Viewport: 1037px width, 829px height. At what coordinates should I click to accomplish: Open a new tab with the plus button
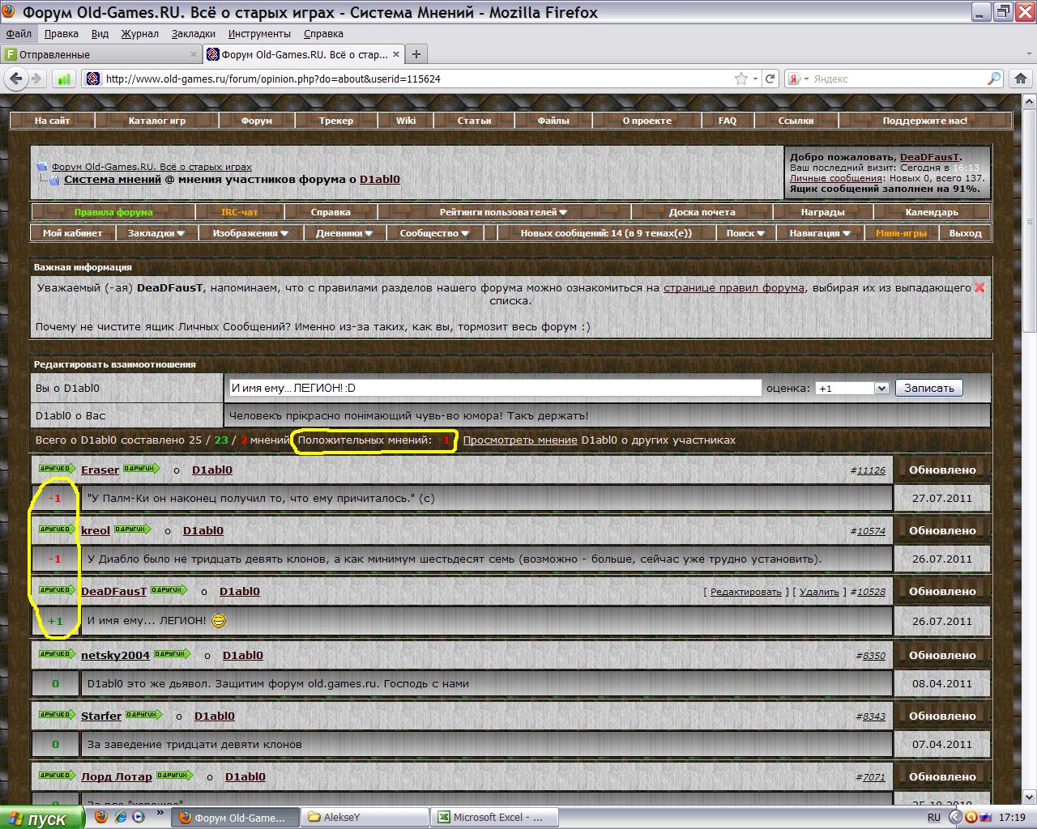[416, 54]
